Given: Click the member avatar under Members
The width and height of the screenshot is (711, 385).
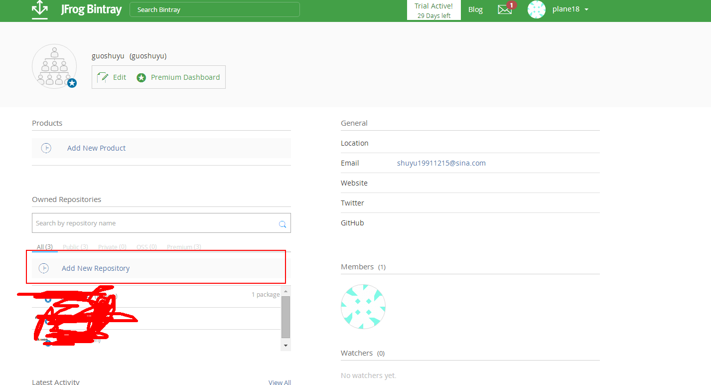Looking at the screenshot, I should (x=363, y=307).
